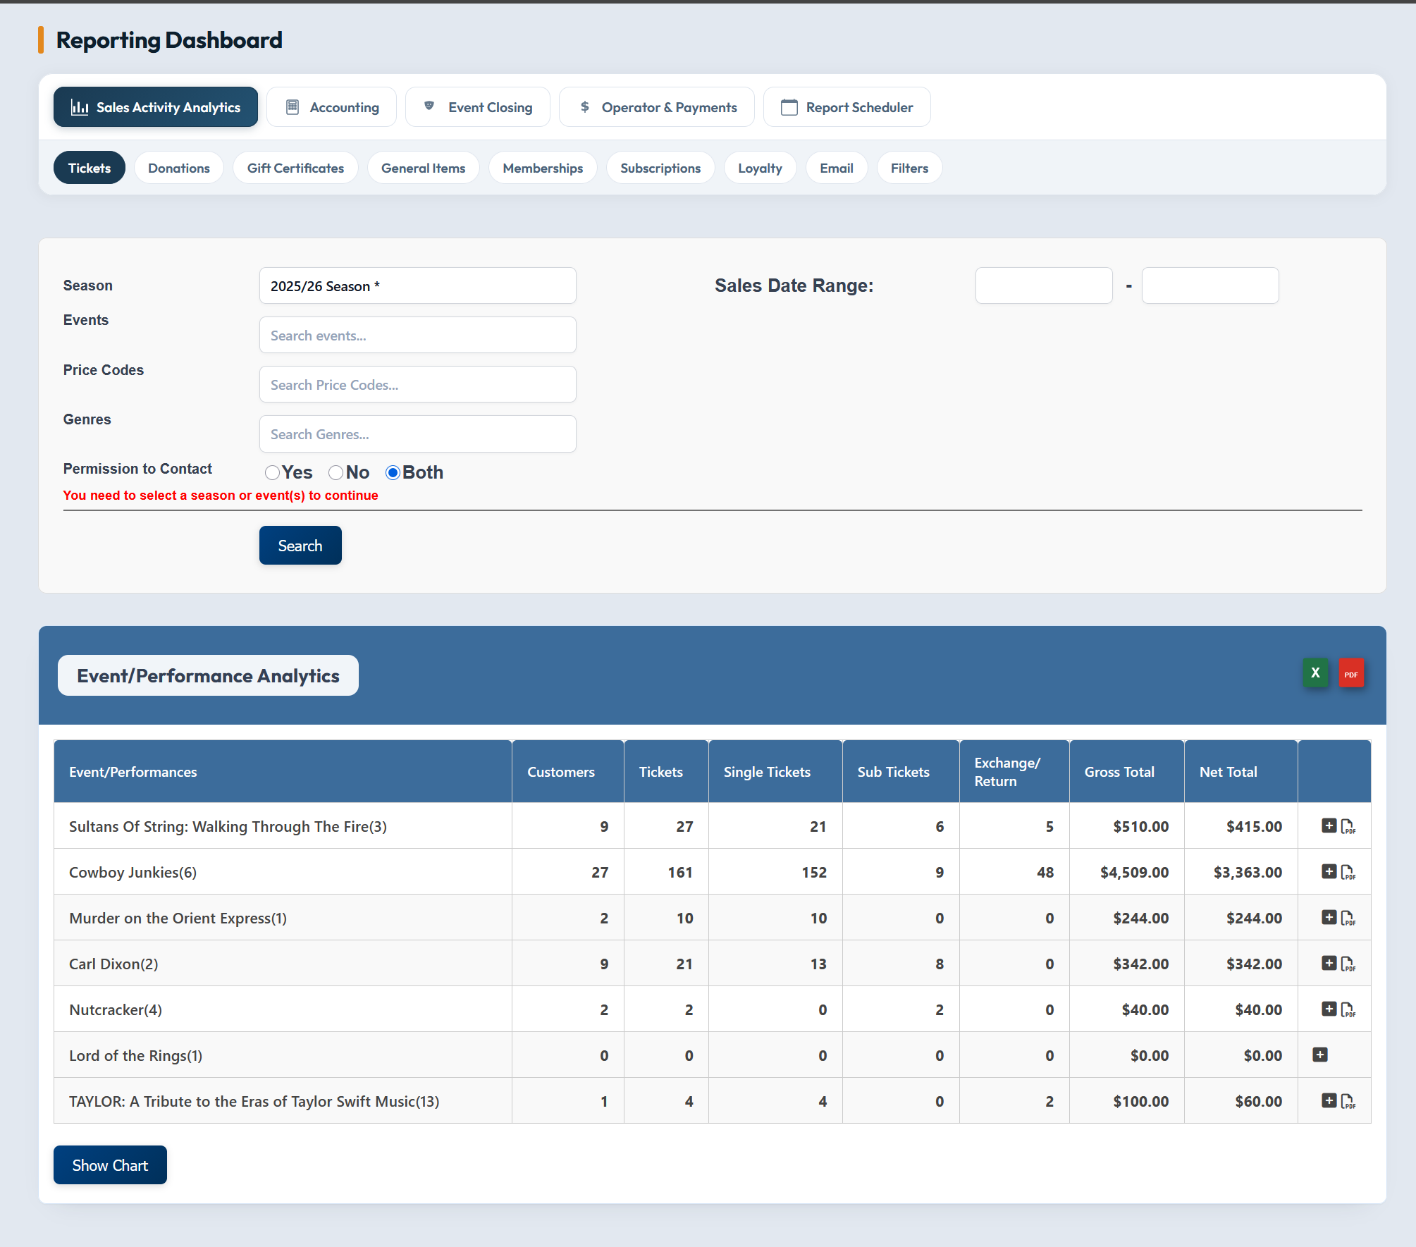Click the Gross Total column header
1416x1247 pixels.
tap(1126, 771)
